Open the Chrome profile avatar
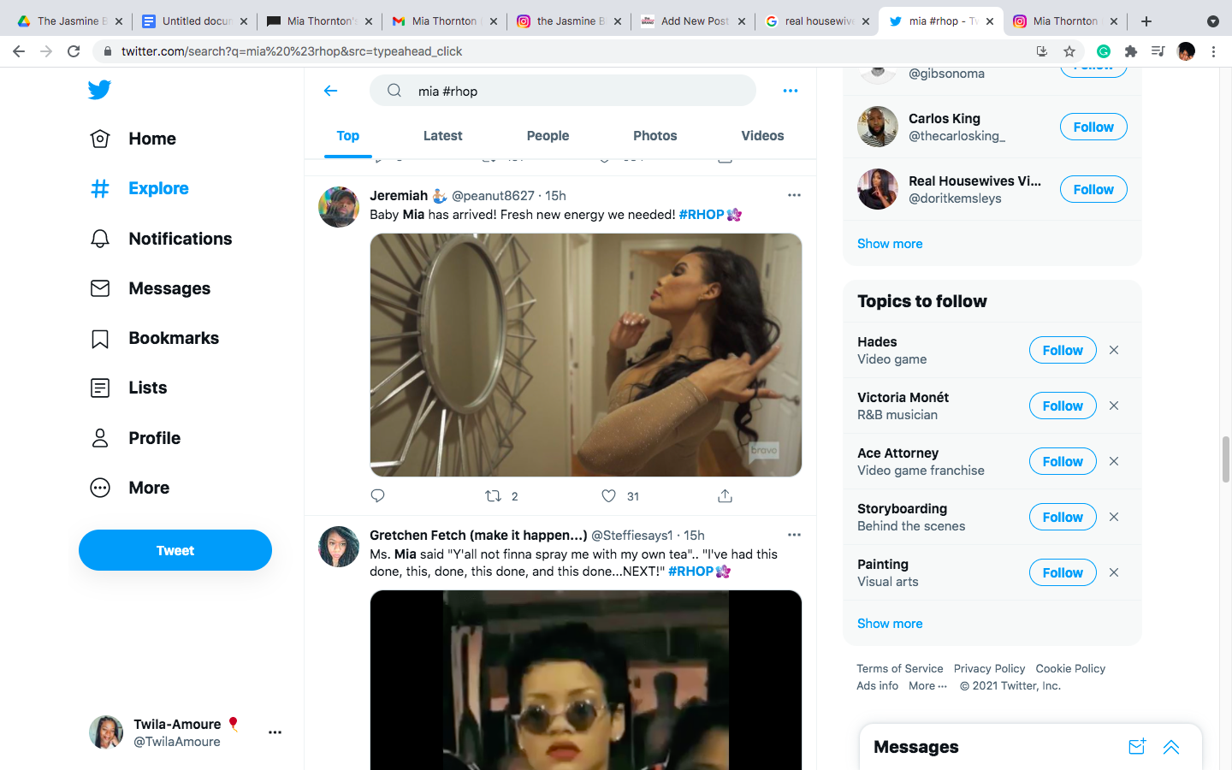1232x770 pixels. point(1186,51)
